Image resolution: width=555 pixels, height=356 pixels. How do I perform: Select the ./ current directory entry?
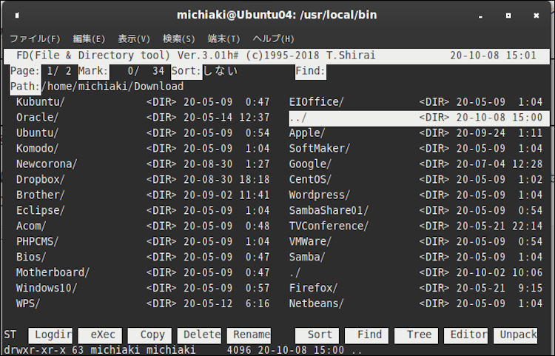pyautogui.click(x=416, y=272)
